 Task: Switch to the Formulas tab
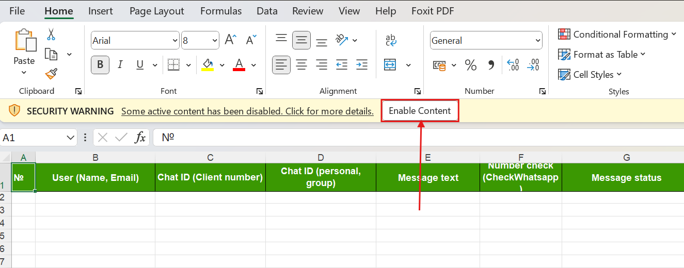click(x=220, y=11)
